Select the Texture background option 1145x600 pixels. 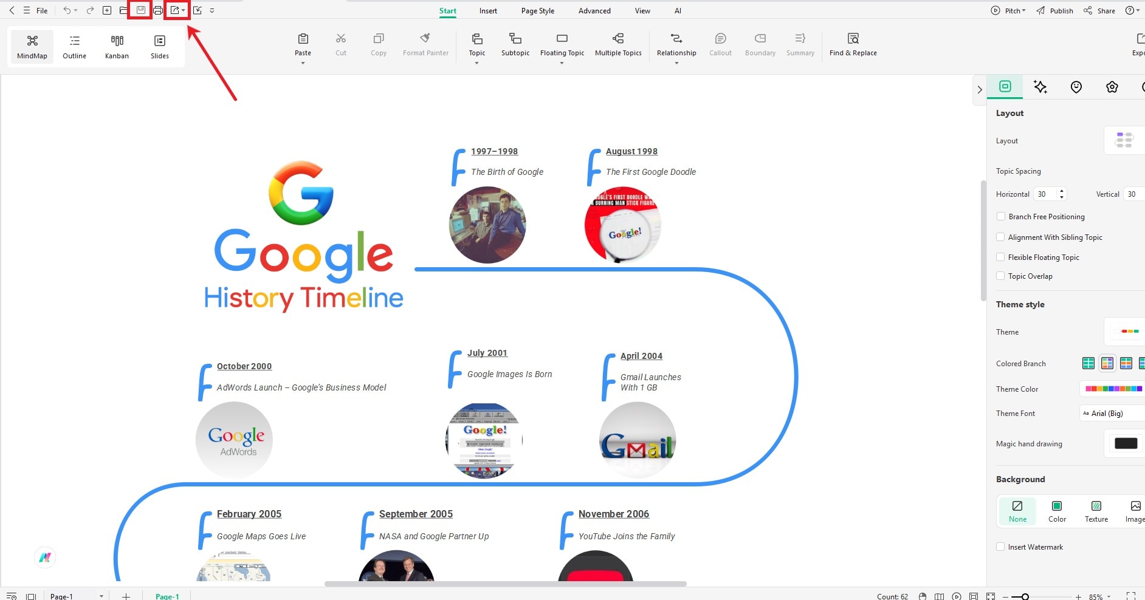(x=1096, y=511)
